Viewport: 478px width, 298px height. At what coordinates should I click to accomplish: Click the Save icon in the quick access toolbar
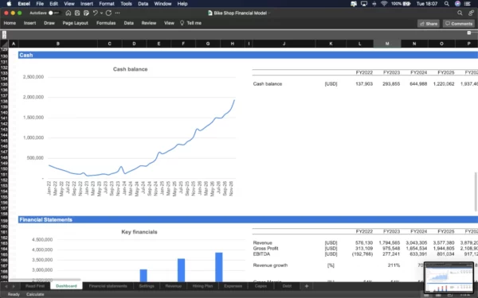77,13
